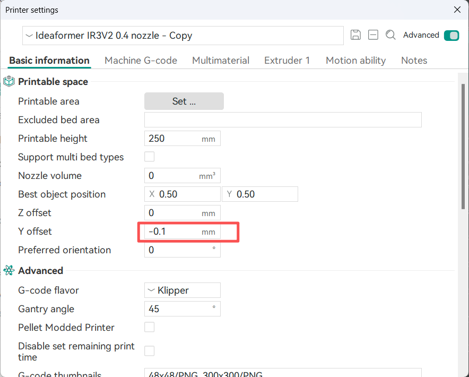Screen dimensions: 469x377
Task: Open the Motion ability tab
Action: pos(355,61)
